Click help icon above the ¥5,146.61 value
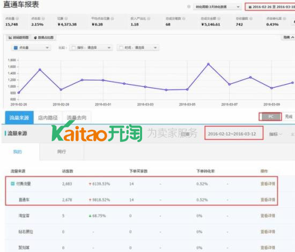Screen dimensions: 295x252 point(219,18)
